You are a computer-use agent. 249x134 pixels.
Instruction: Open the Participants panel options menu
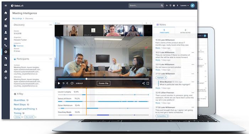point(51,59)
